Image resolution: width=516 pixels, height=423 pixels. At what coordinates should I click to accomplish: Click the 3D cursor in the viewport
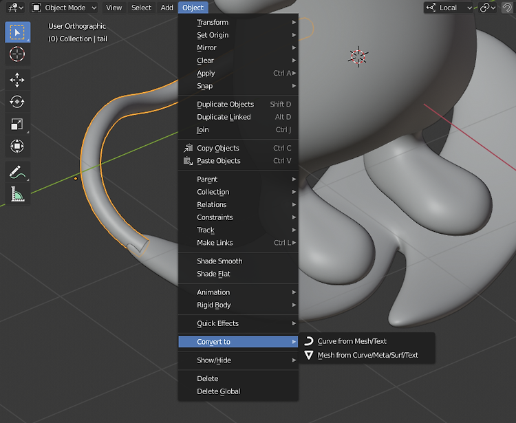tap(358, 57)
